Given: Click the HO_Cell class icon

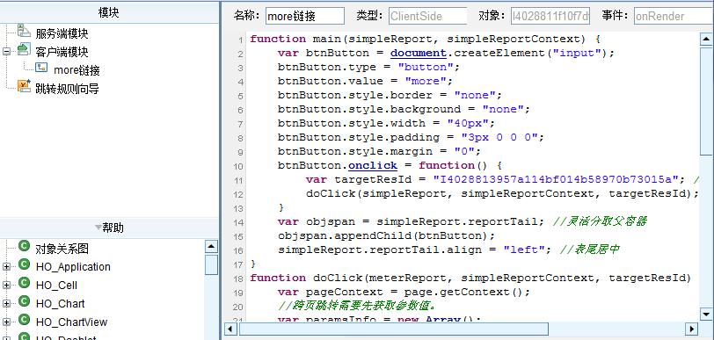Looking at the screenshot, I should [24, 284].
